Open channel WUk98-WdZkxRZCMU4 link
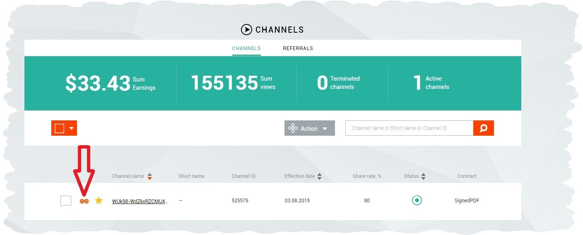The width and height of the screenshot is (583, 235). coord(140,201)
